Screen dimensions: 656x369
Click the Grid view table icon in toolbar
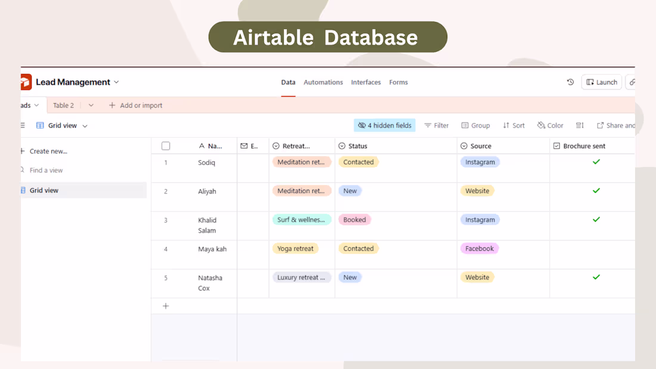(x=40, y=126)
